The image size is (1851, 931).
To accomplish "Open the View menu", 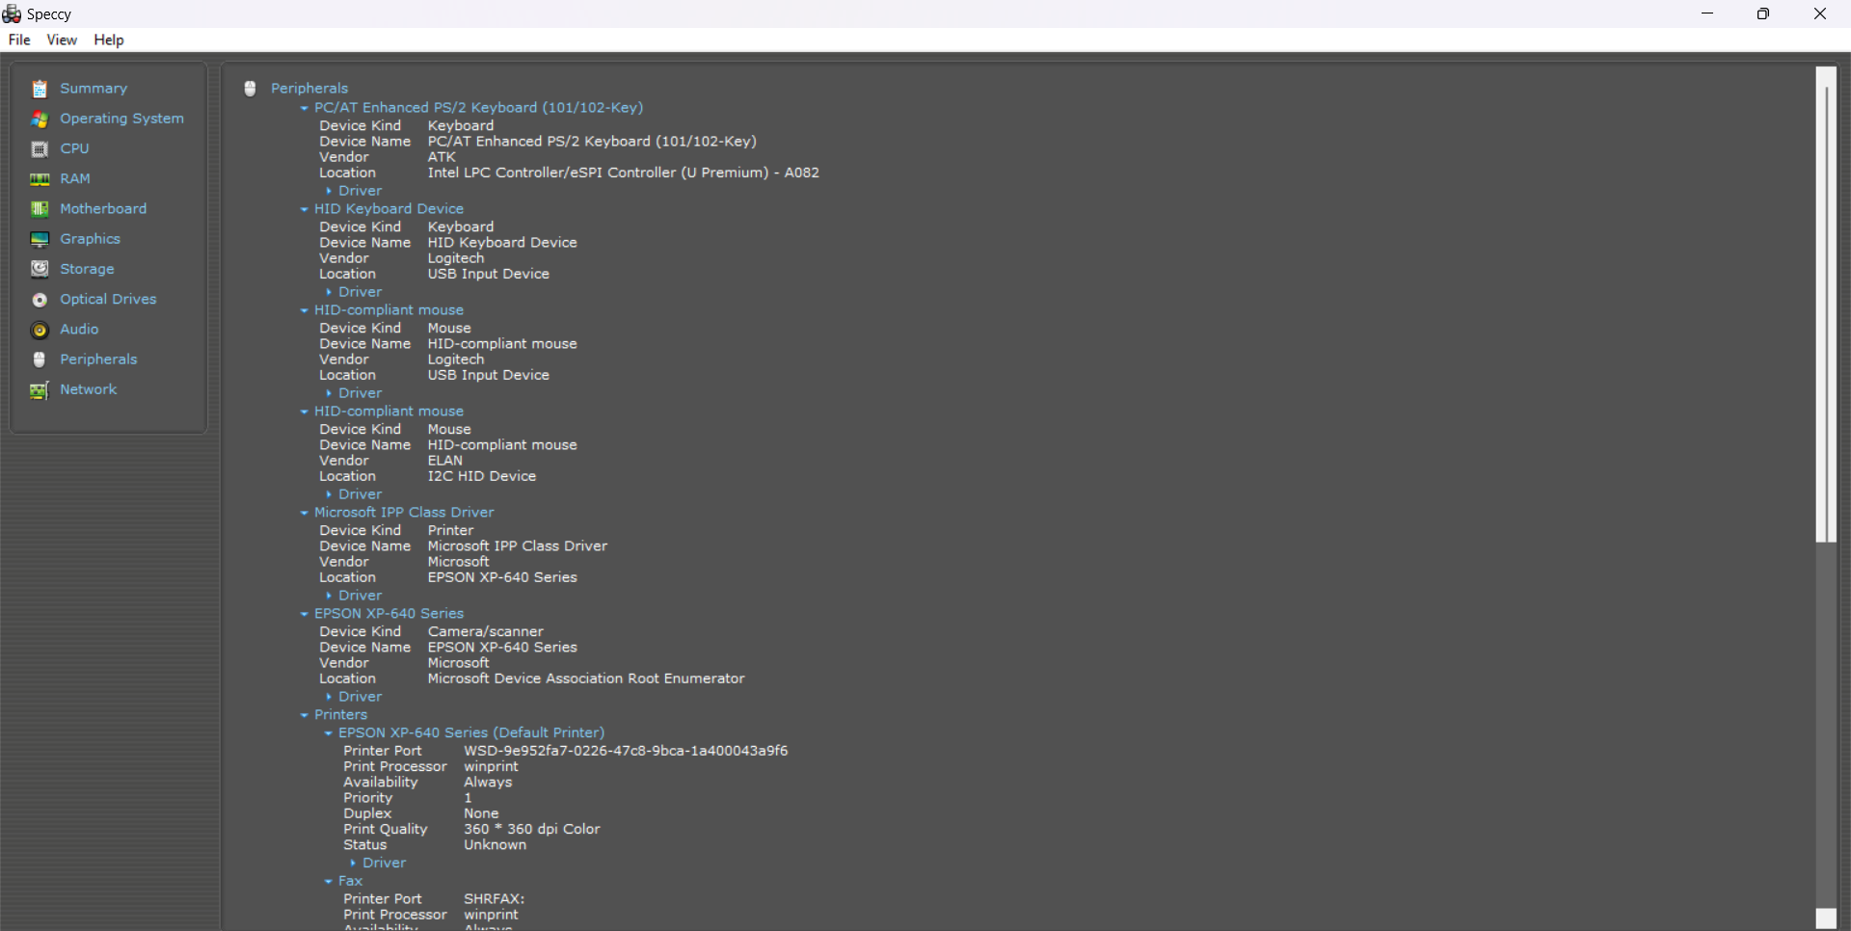I will [x=62, y=40].
